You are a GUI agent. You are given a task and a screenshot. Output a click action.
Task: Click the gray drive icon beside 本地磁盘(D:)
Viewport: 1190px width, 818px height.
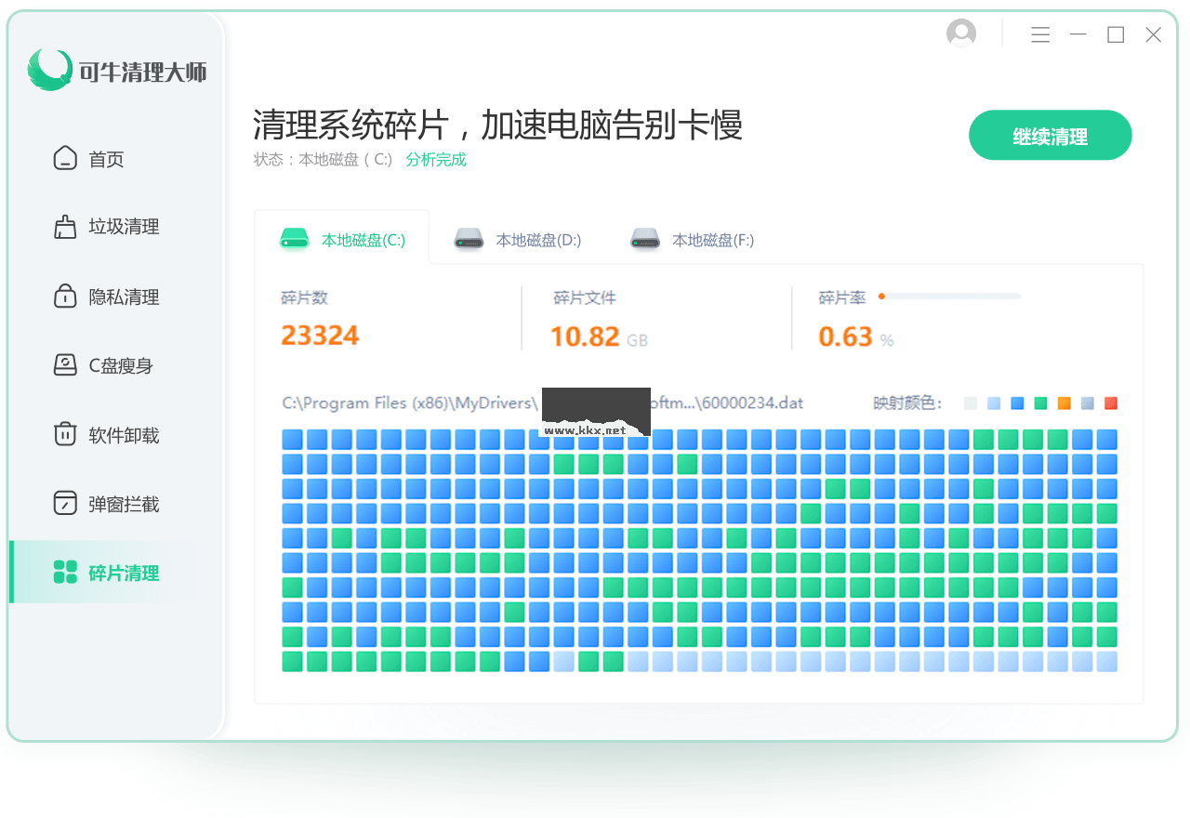(x=469, y=239)
